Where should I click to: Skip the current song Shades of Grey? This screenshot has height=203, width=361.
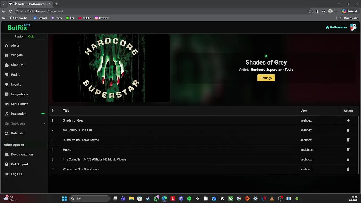(x=348, y=120)
